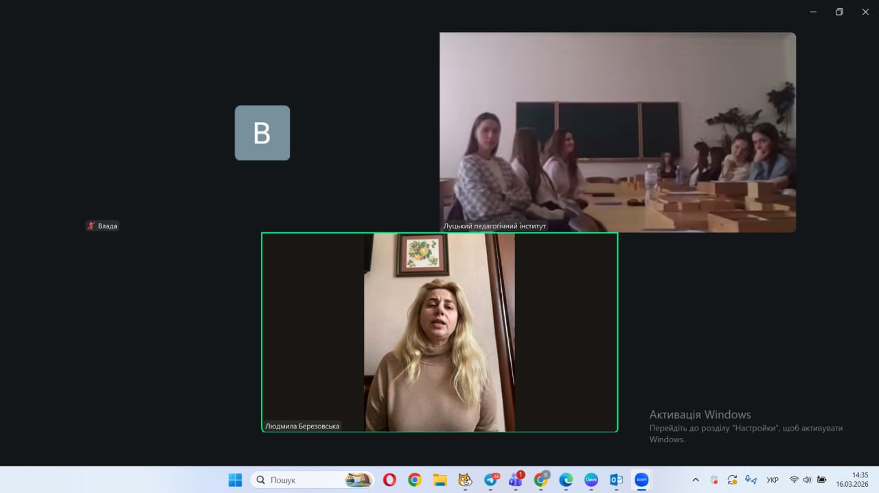Open Telegram from the taskbar
The height and width of the screenshot is (493, 879).
[491, 480]
